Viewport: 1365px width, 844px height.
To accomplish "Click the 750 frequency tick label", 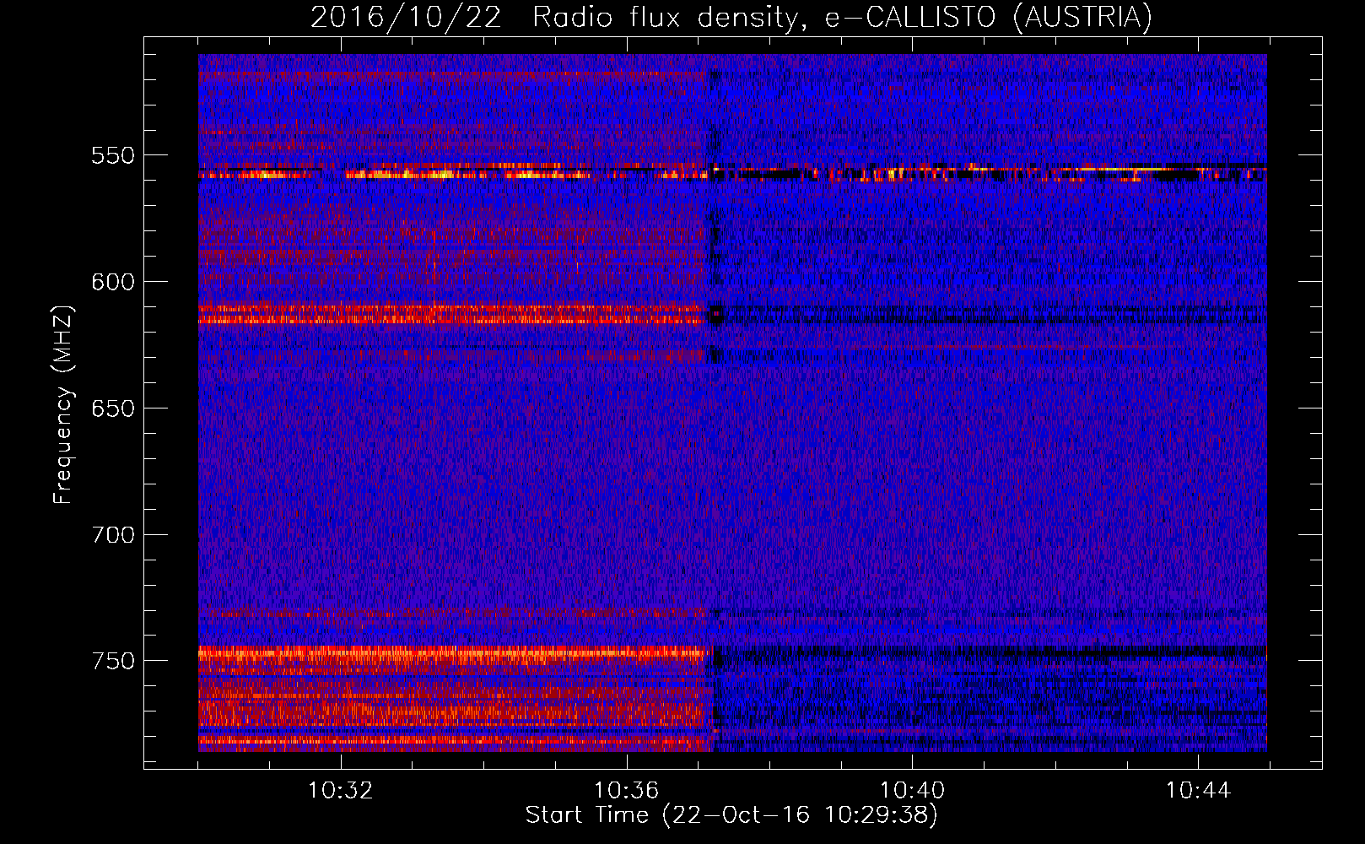I will pyautogui.click(x=113, y=661).
